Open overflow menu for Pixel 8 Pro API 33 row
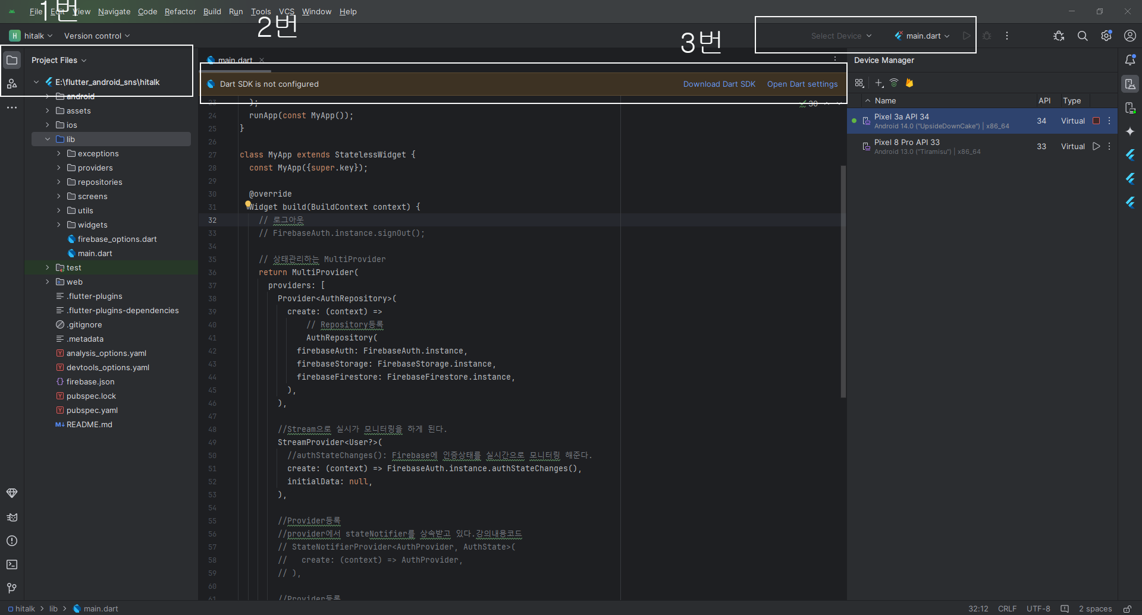 1109,146
